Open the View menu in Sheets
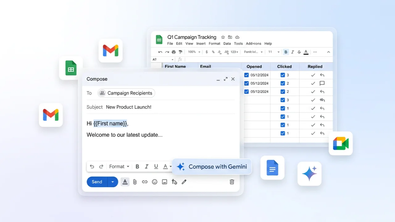 pos(189,43)
